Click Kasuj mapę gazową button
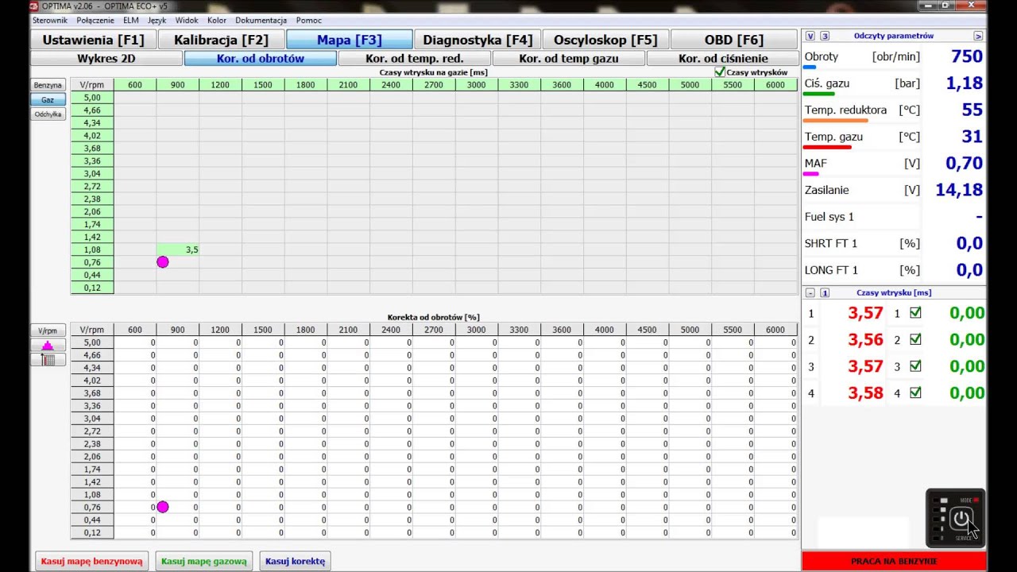This screenshot has height=572, width=1017. (x=205, y=561)
